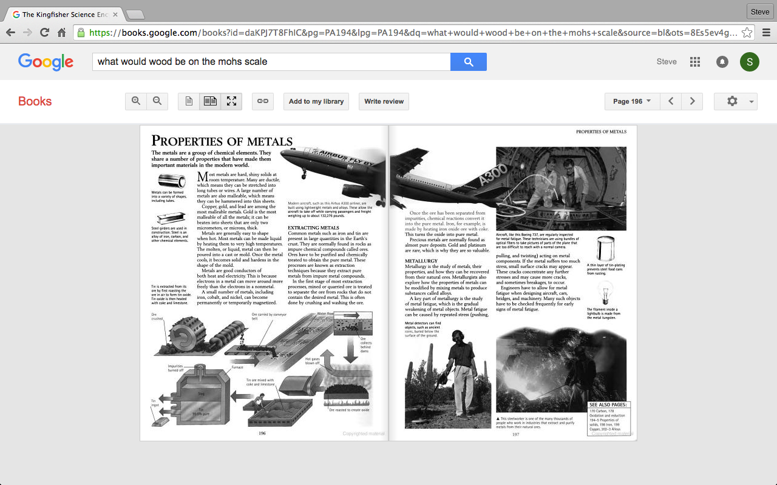
Task: Click the blue search magnifier button
Action: click(x=468, y=61)
